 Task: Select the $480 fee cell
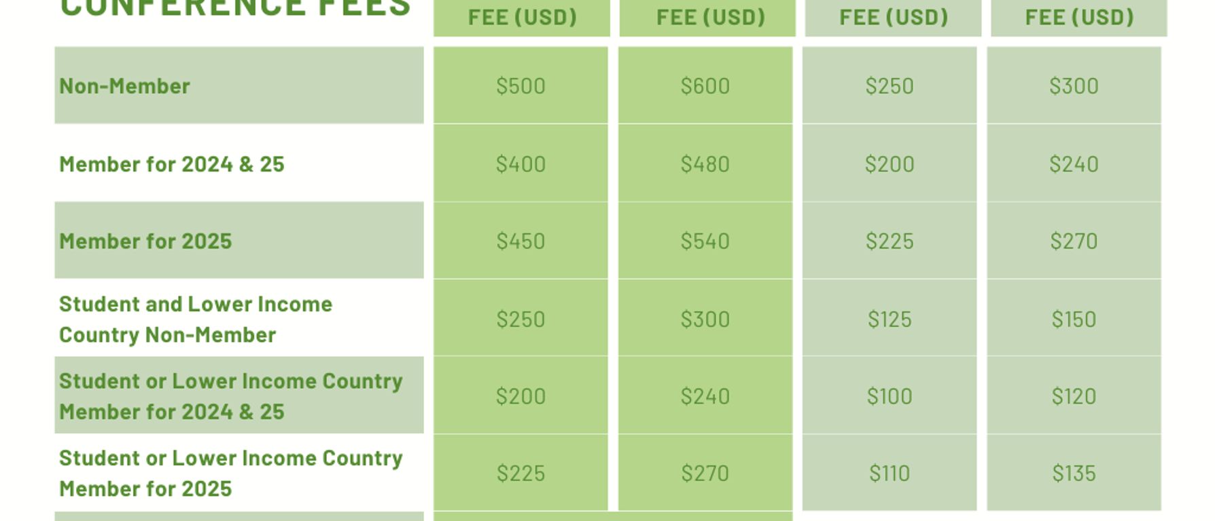tap(705, 164)
